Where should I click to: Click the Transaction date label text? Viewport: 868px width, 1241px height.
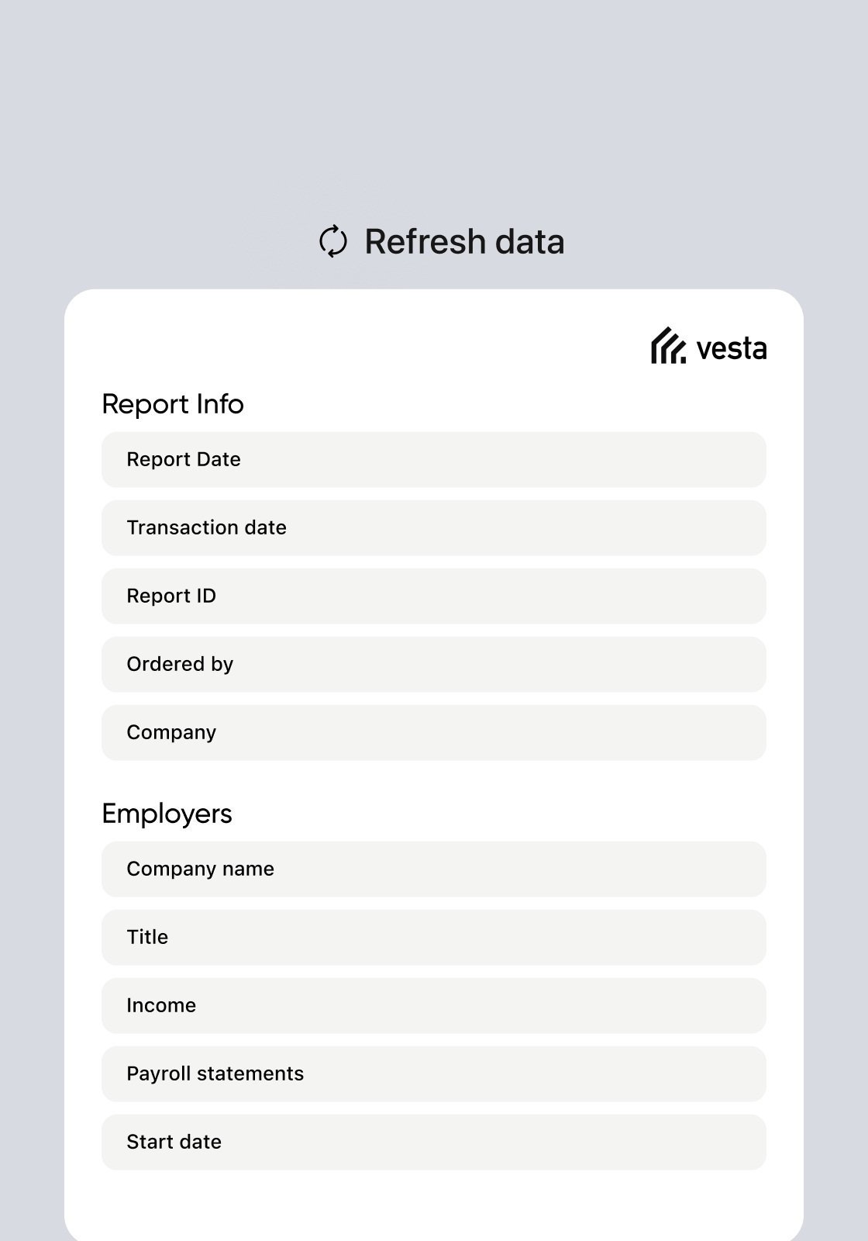coord(206,527)
